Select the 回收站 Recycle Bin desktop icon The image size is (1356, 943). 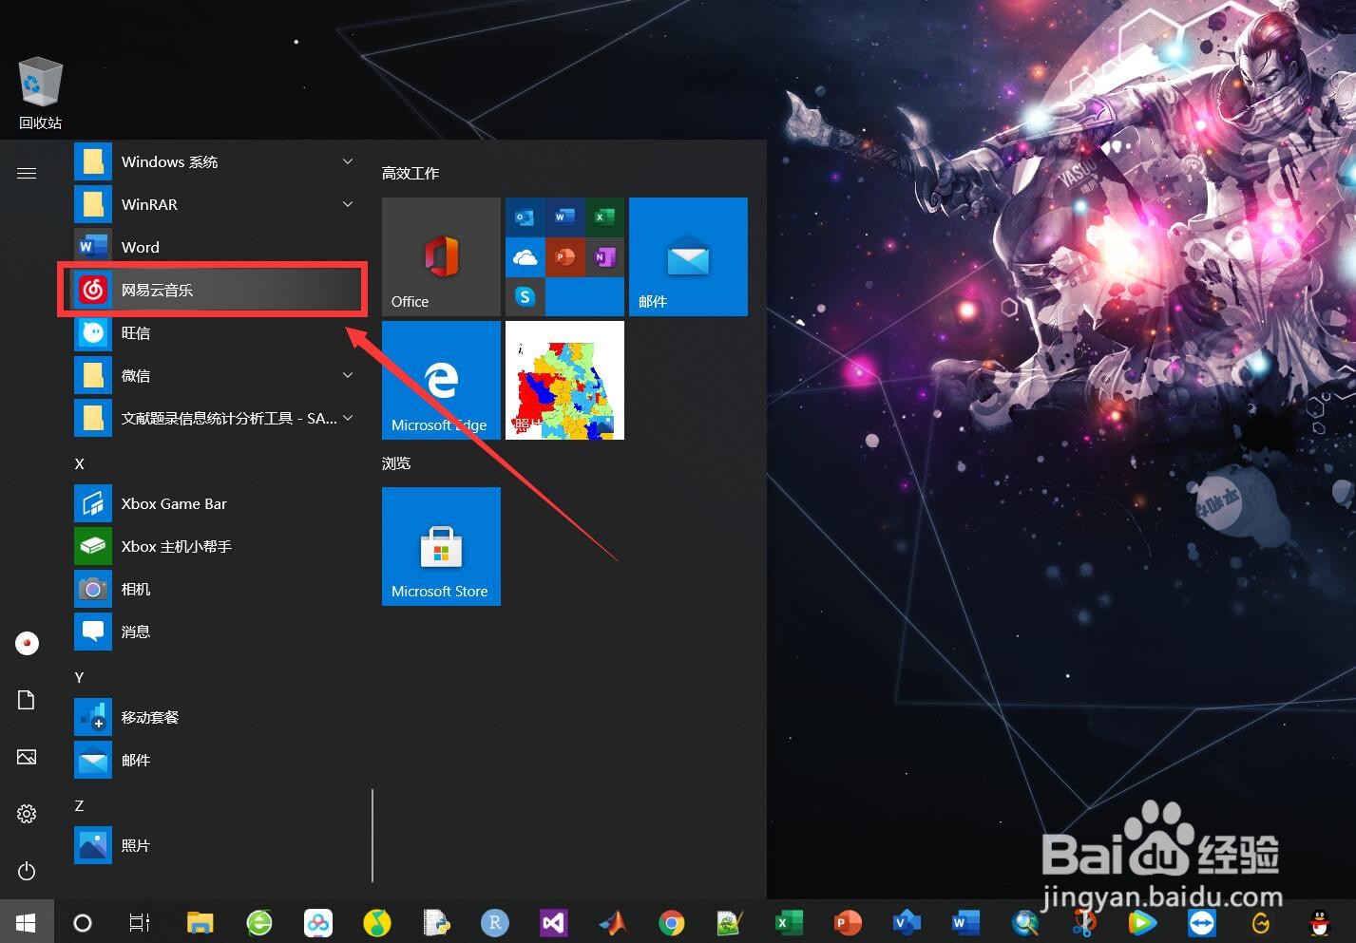(x=40, y=93)
